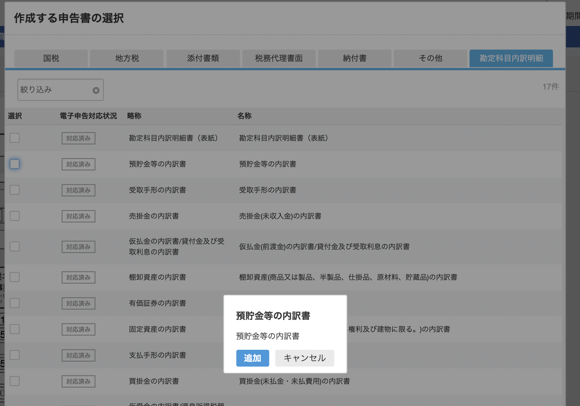Tick the checkbox for 固定資産の内訳書
This screenshot has height=406, width=580.
click(15, 329)
